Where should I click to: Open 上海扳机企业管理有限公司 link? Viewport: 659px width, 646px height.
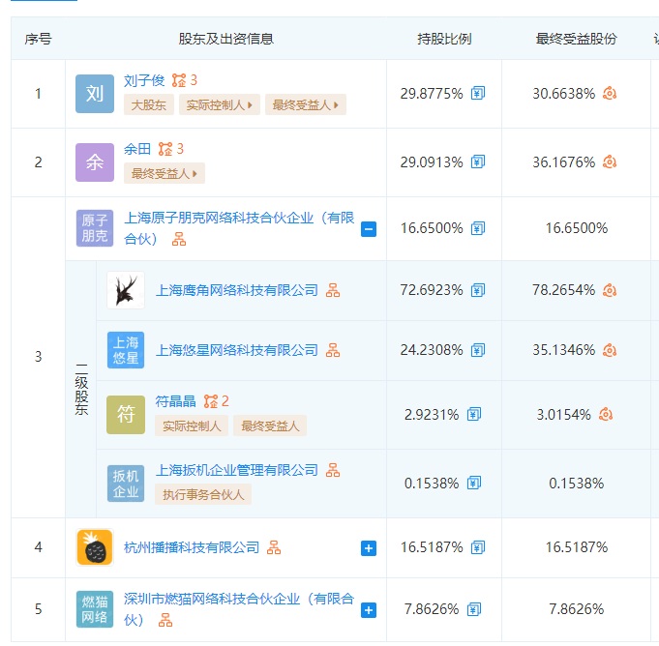coord(237,470)
